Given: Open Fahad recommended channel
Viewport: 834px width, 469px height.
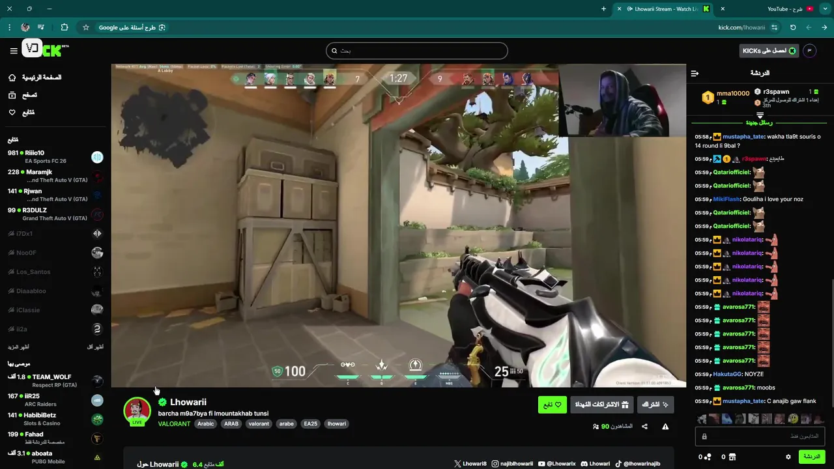Looking at the screenshot, I should (x=55, y=438).
